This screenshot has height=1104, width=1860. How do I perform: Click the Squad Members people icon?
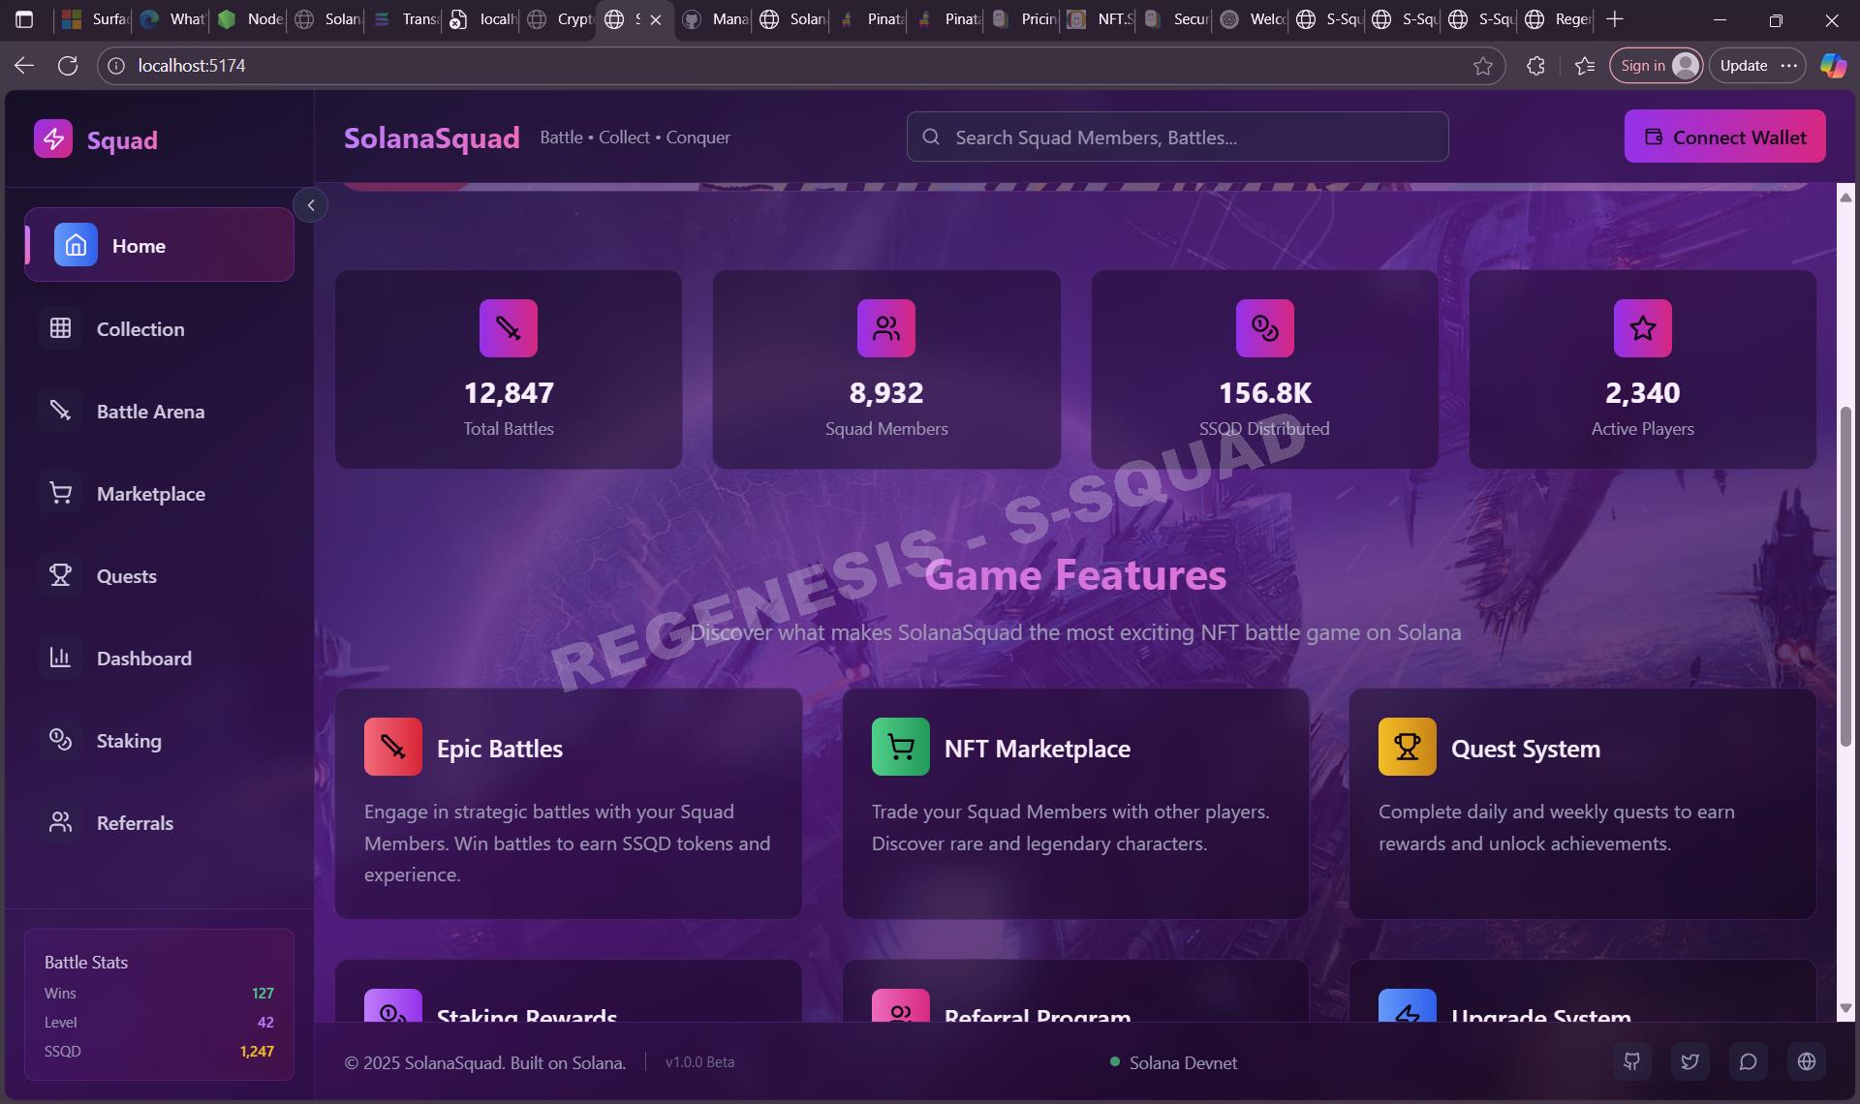[886, 327]
